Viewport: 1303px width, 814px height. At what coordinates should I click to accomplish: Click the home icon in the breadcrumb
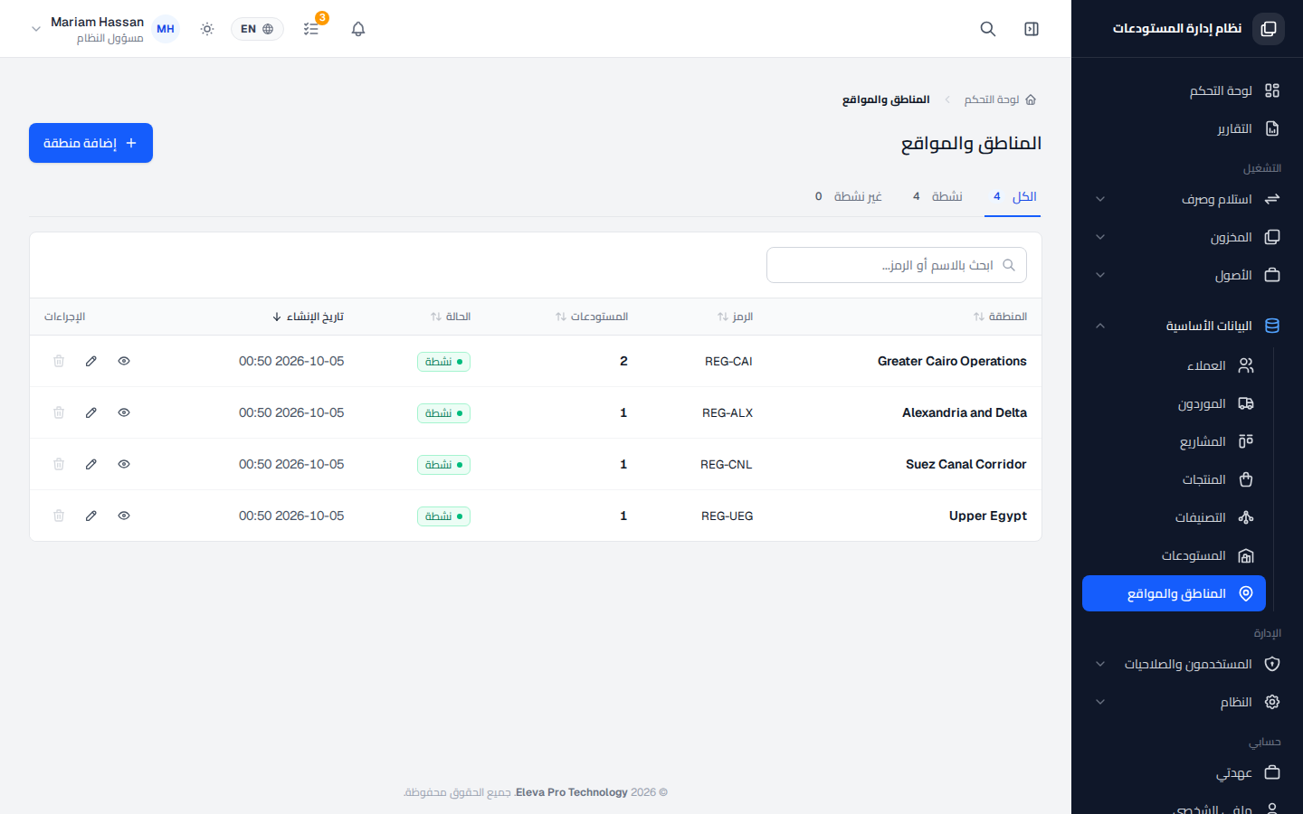pyautogui.click(x=1031, y=99)
